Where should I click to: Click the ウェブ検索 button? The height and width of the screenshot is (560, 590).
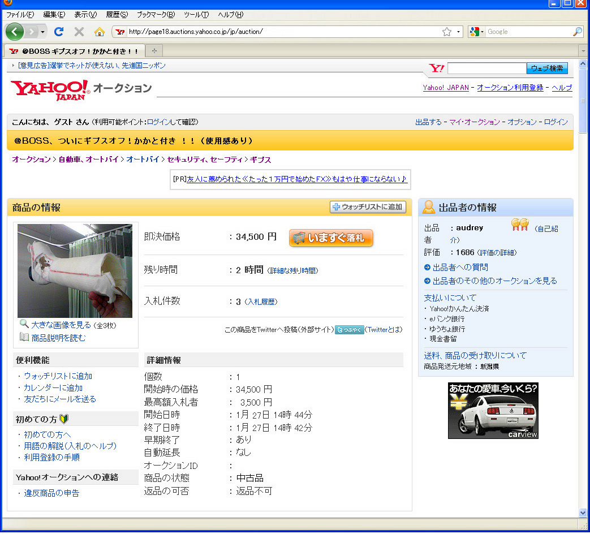pyautogui.click(x=547, y=68)
